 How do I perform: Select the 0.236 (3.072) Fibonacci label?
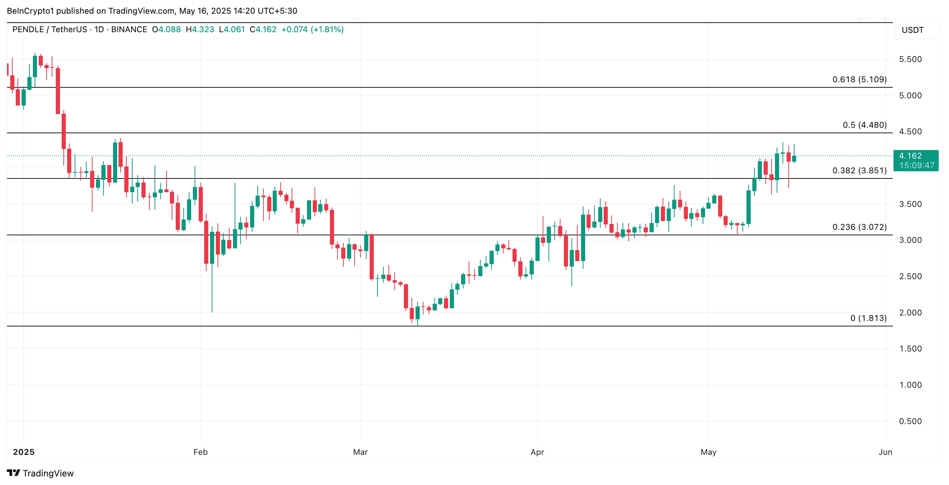click(x=859, y=227)
